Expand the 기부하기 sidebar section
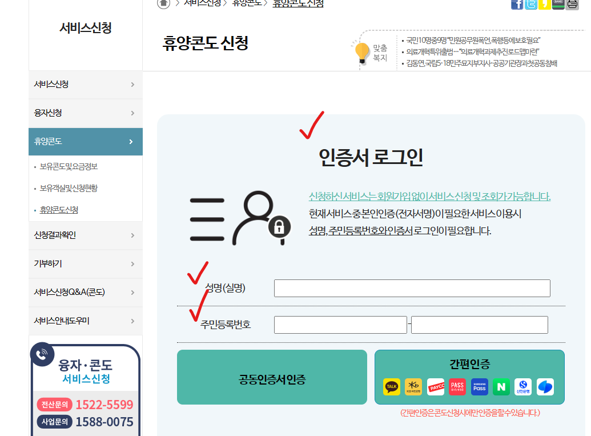 (x=85, y=263)
